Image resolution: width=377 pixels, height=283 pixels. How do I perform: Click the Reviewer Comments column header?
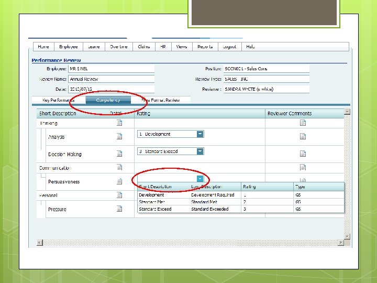click(305, 113)
